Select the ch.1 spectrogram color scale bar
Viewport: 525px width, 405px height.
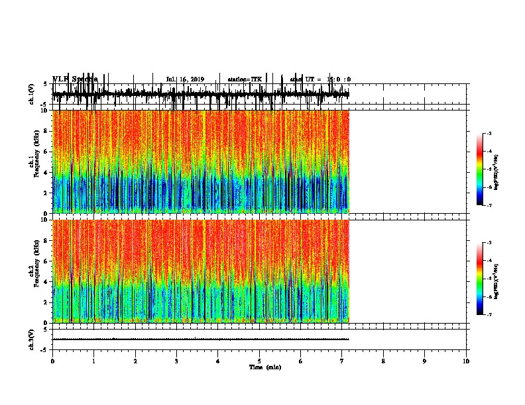click(x=479, y=169)
